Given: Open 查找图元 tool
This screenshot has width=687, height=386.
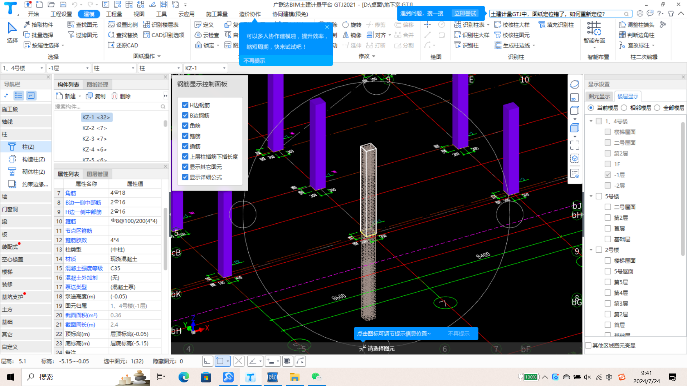Looking at the screenshot, I should tap(83, 25).
